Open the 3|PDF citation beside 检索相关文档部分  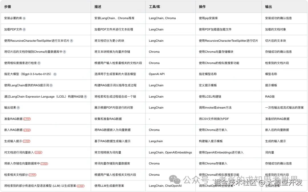33,174
